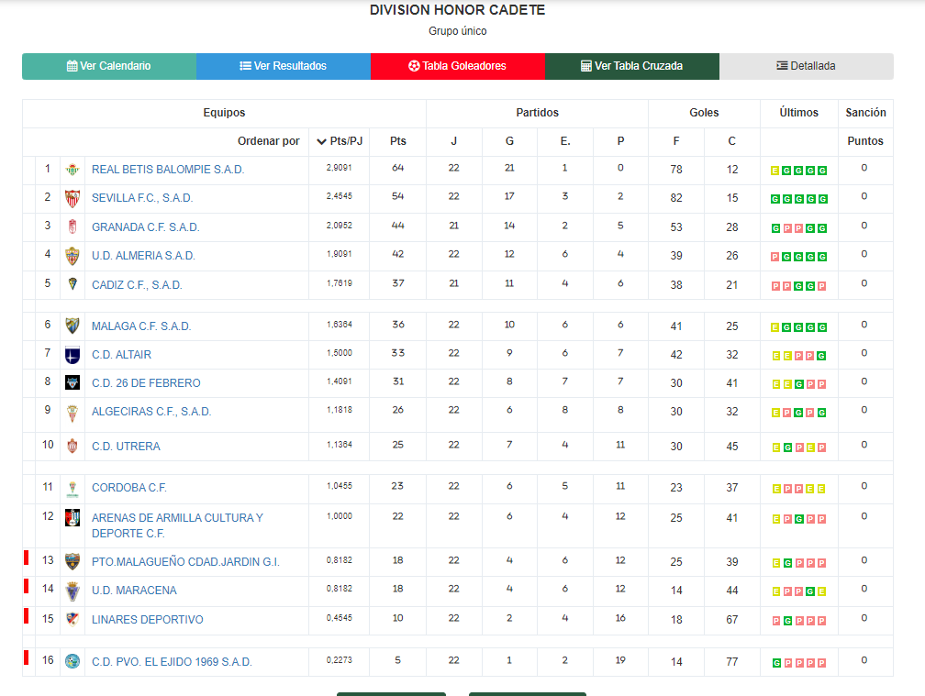
Task: Sort by E. draws column header
Action: coord(565,141)
